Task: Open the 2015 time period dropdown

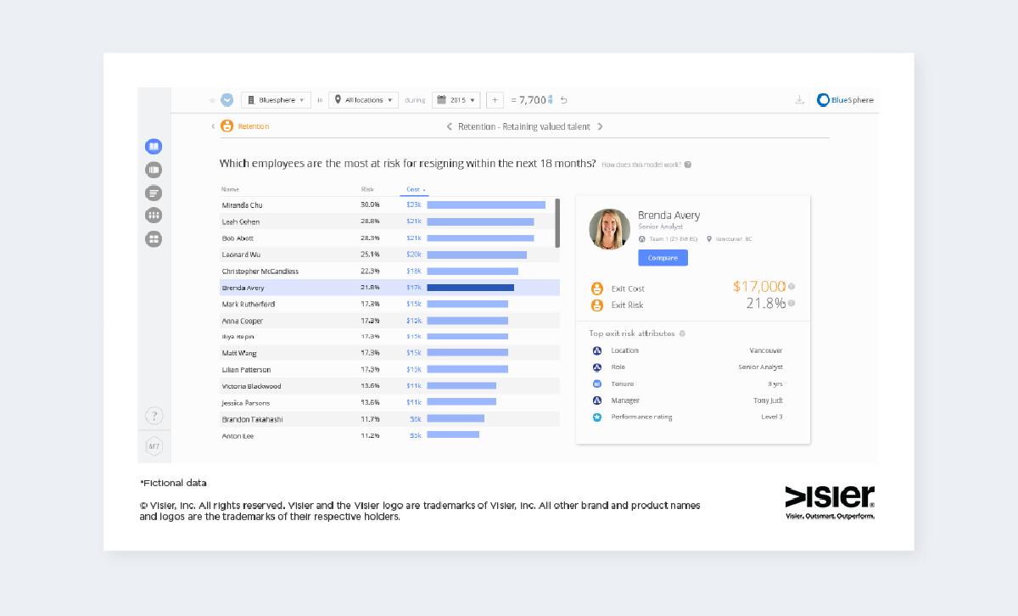Action: tap(456, 100)
